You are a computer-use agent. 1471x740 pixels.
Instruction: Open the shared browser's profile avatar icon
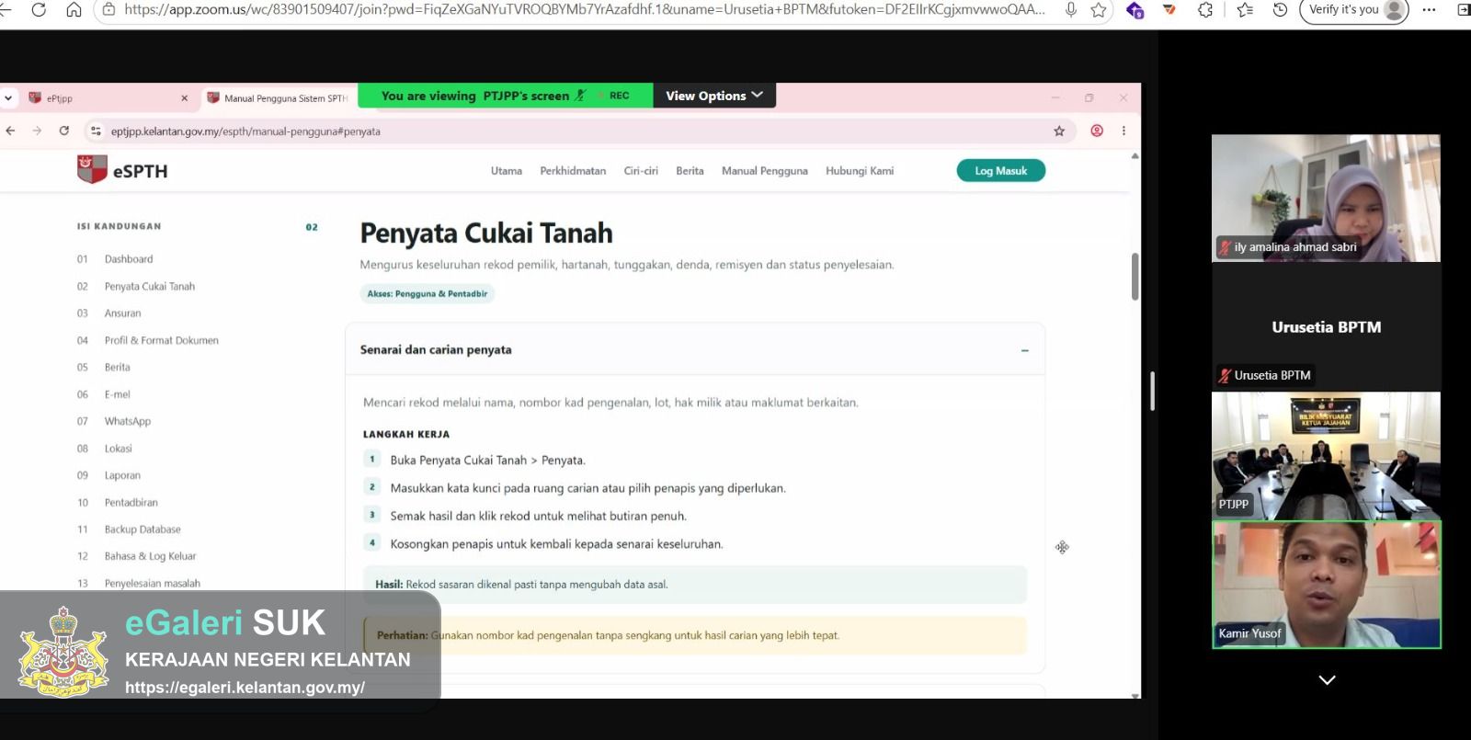[1097, 131]
